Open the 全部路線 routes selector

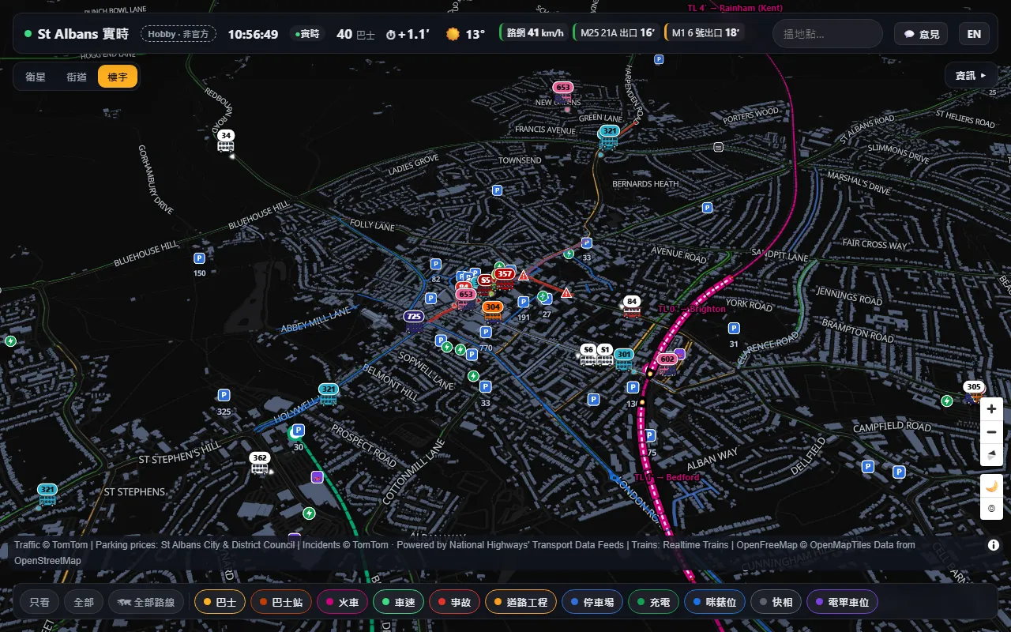coord(147,603)
